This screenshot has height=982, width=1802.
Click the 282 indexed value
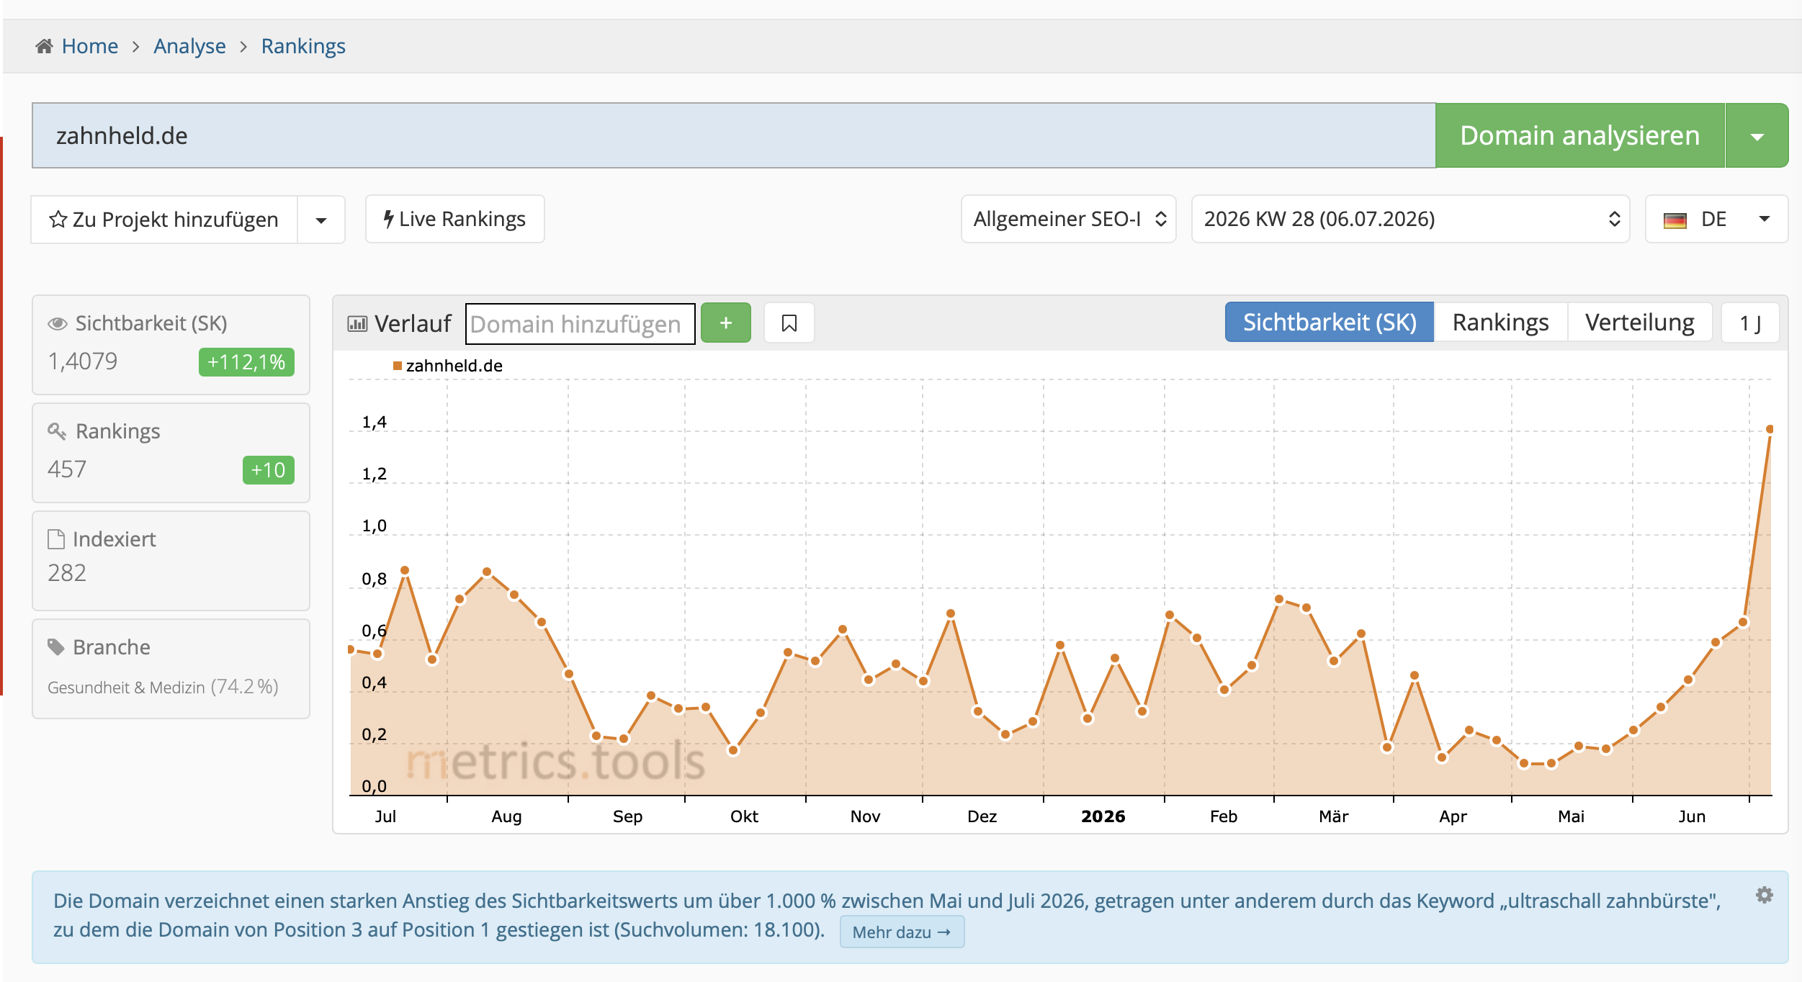(x=67, y=573)
